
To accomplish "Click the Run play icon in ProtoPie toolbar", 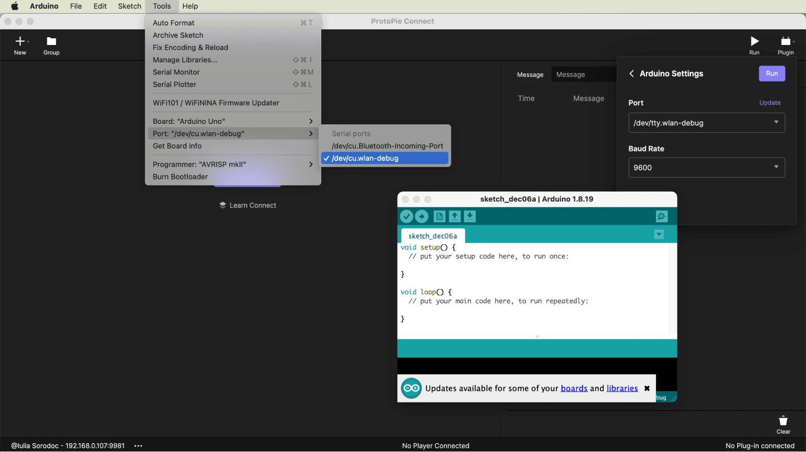I will click(x=754, y=42).
